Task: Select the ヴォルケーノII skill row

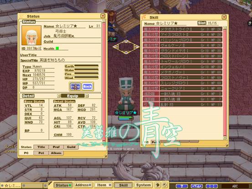Action: point(182,45)
